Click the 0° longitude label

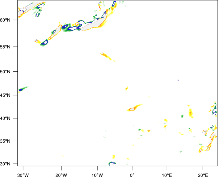pos(132,175)
